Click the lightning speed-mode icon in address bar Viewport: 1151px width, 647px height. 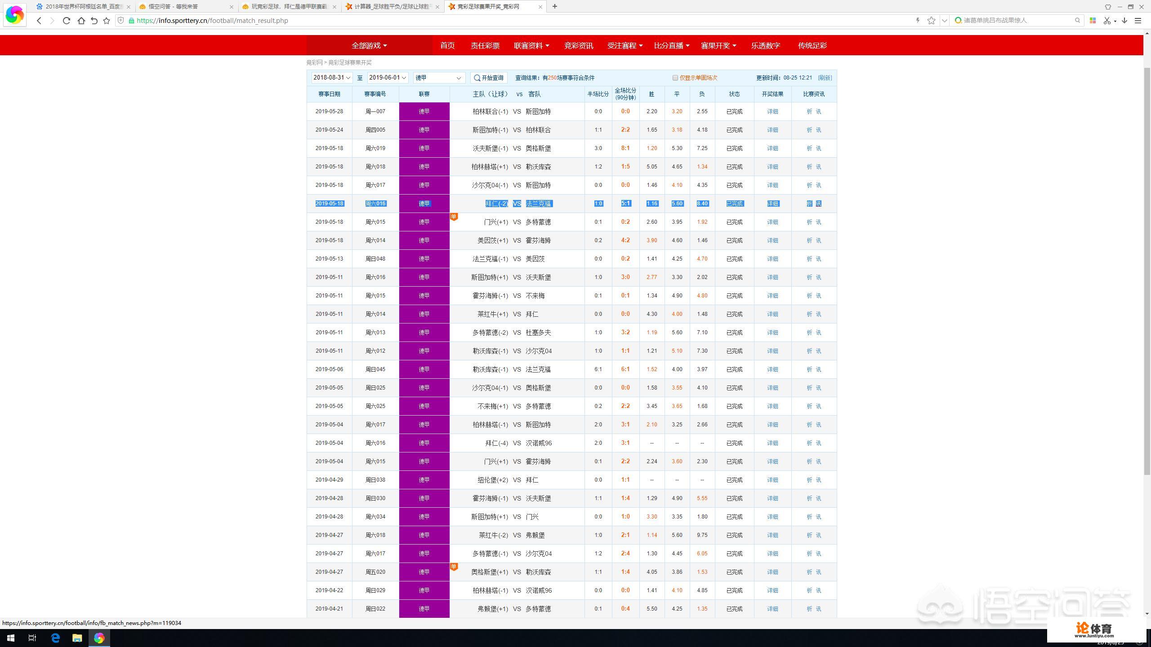click(x=918, y=20)
